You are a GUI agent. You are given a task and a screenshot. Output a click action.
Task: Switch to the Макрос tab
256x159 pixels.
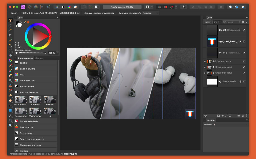[x=39, y=58]
